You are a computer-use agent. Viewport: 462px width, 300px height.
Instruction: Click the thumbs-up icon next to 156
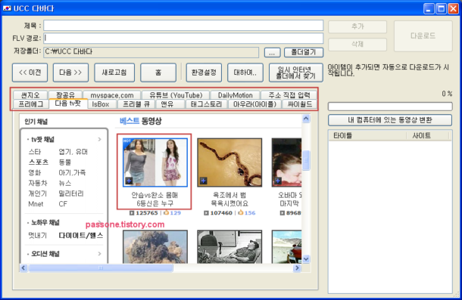(x=241, y=212)
